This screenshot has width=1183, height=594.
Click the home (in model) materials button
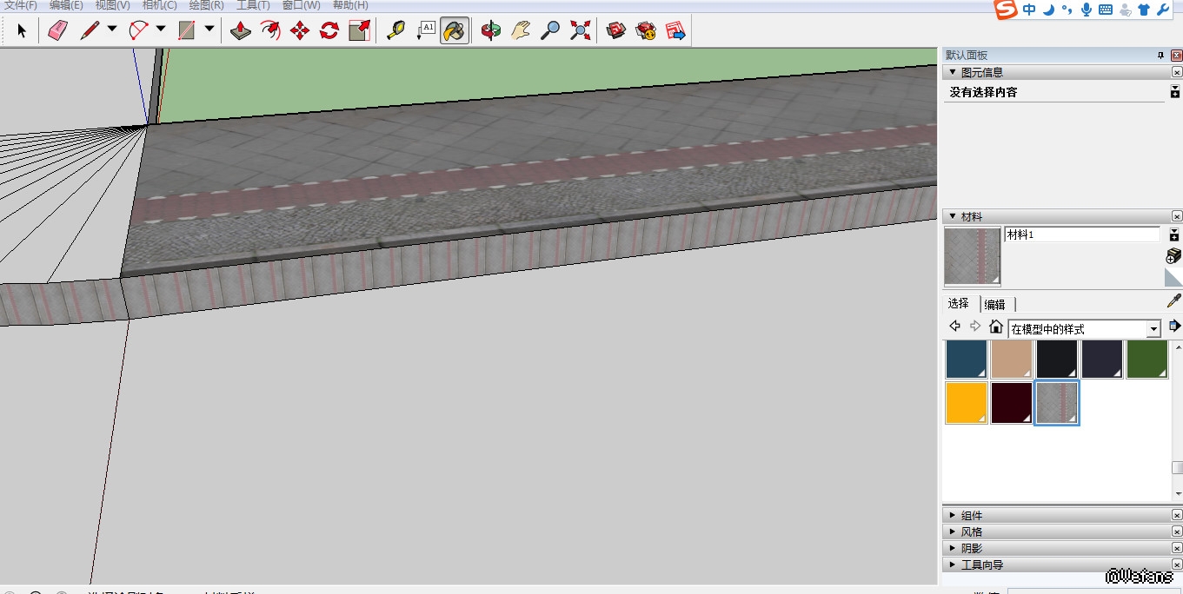pos(996,327)
